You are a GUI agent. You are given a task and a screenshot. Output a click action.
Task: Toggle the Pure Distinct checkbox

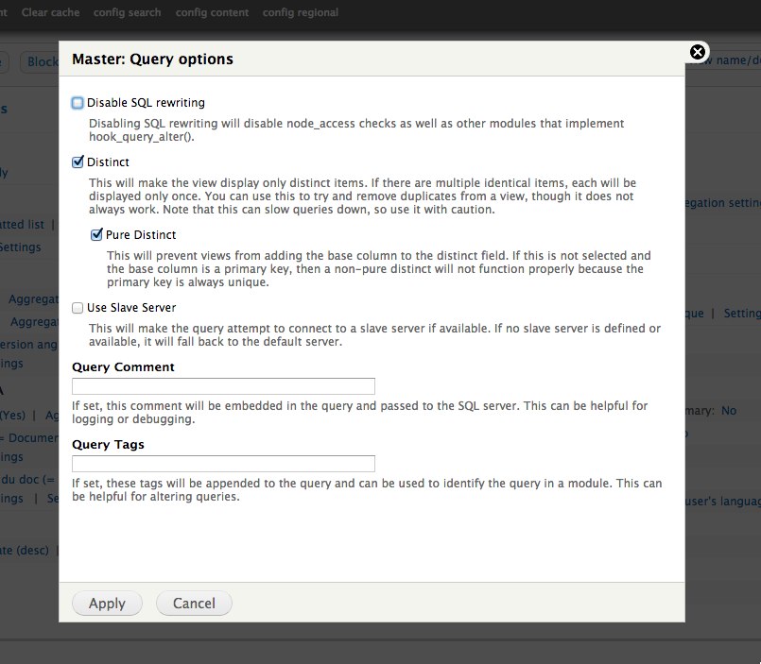pyautogui.click(x=96, y=235)
